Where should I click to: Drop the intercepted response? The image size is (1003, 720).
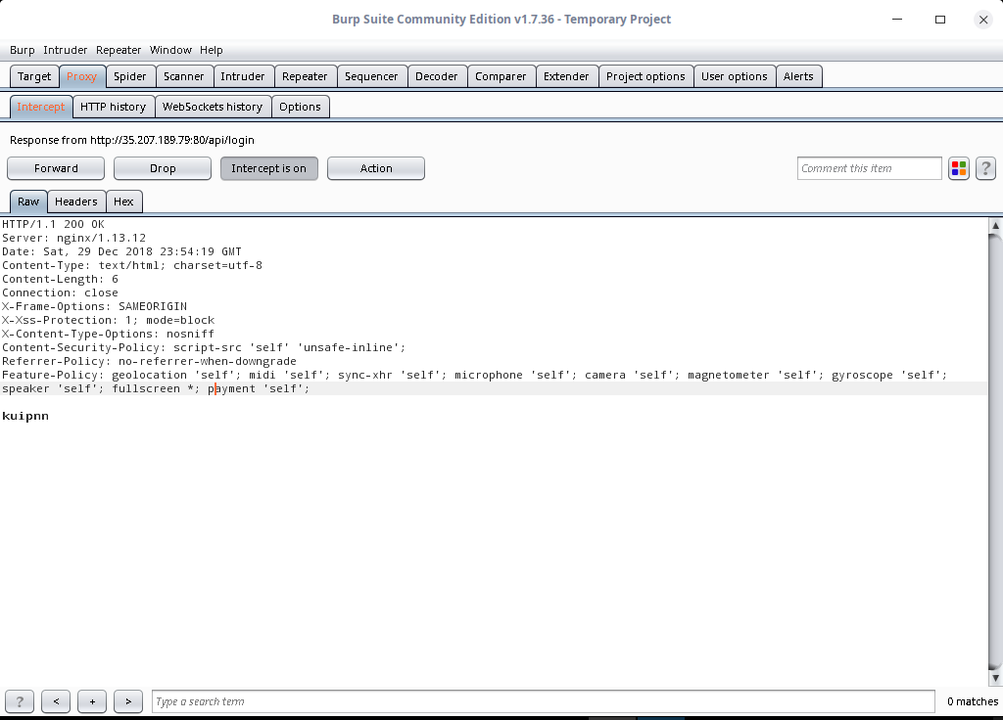click(163, 168)
